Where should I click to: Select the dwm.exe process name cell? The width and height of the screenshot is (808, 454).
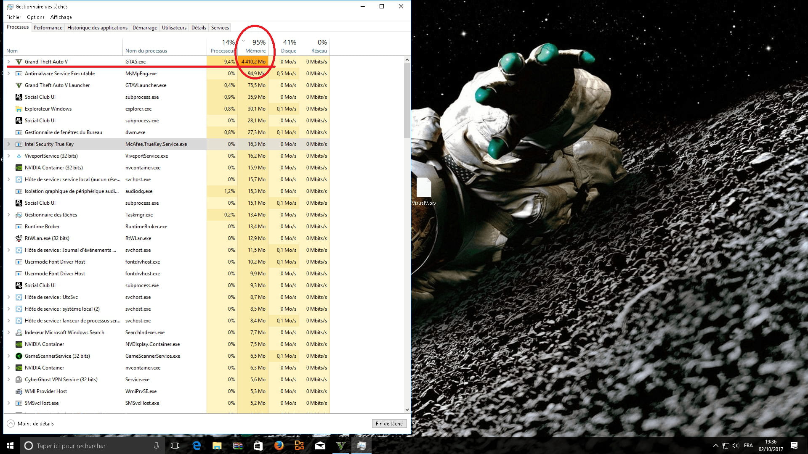point(165,132)
